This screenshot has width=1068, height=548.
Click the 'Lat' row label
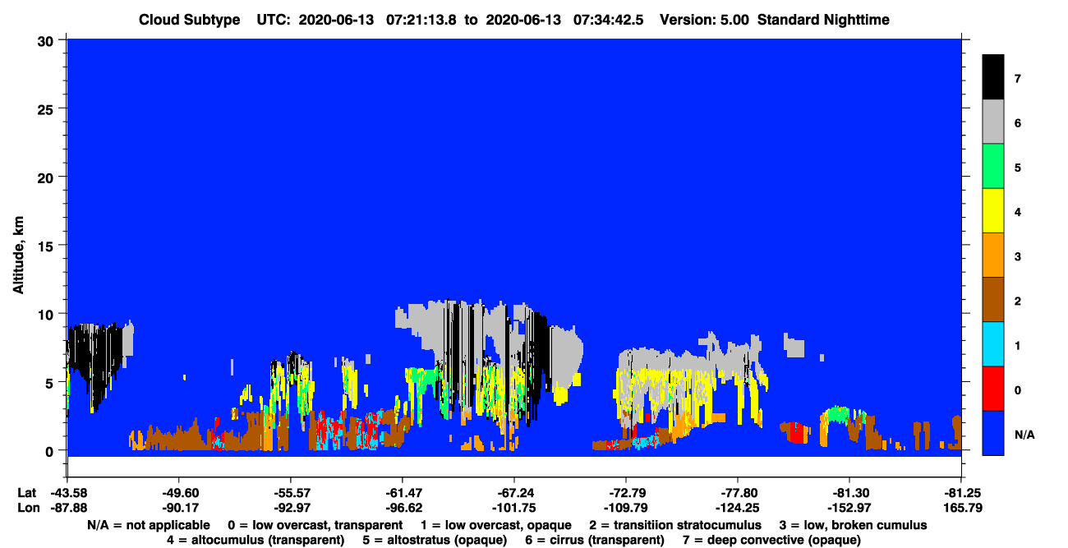point(26,492)
